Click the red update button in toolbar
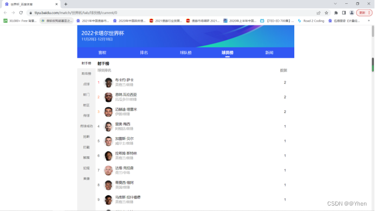 [364, 13]
